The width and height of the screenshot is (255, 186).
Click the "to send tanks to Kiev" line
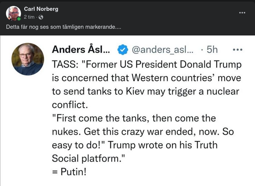[x=146, y=92]
